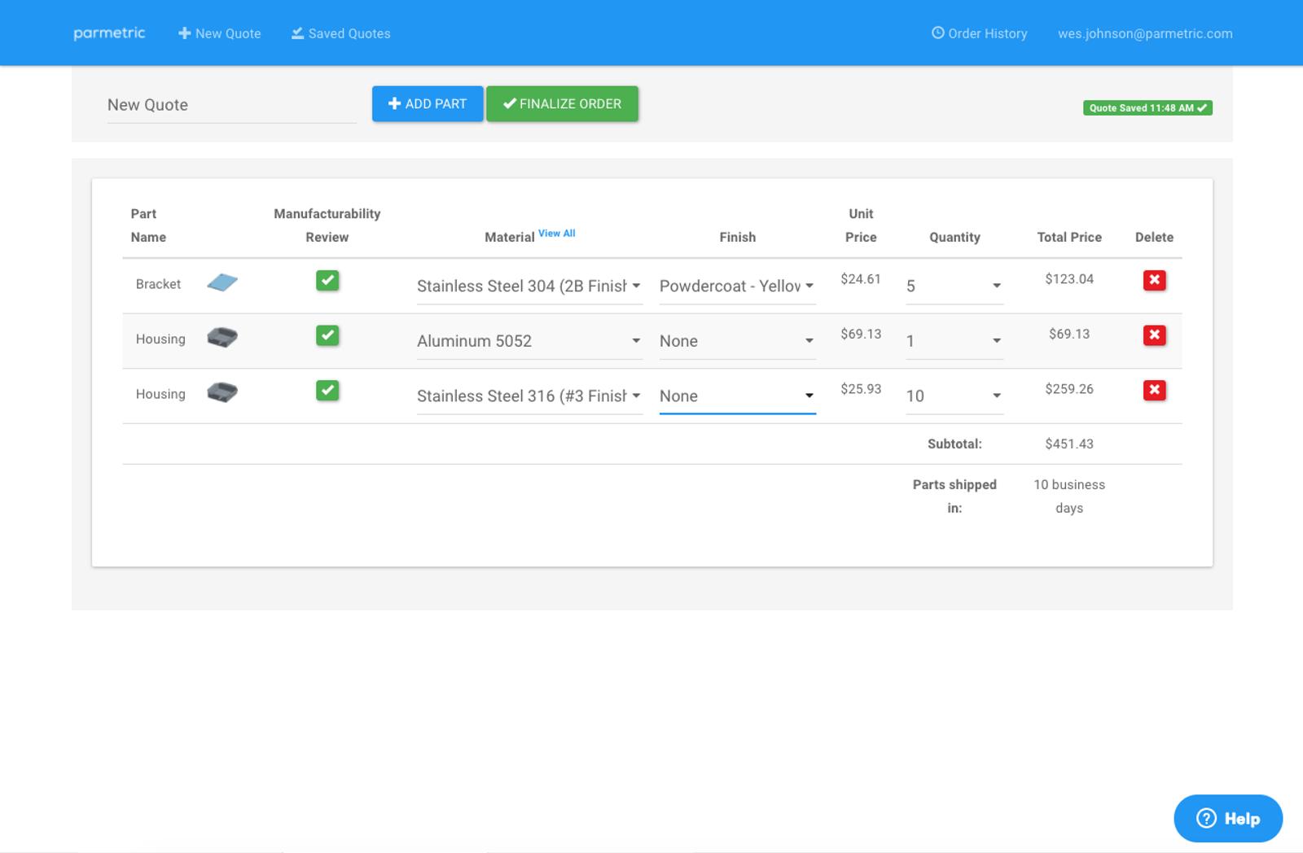This screenshot has width=1303, height=853.
Task: Toggle Bracket manufacturability review checkmark
Action: click(327, 280)
